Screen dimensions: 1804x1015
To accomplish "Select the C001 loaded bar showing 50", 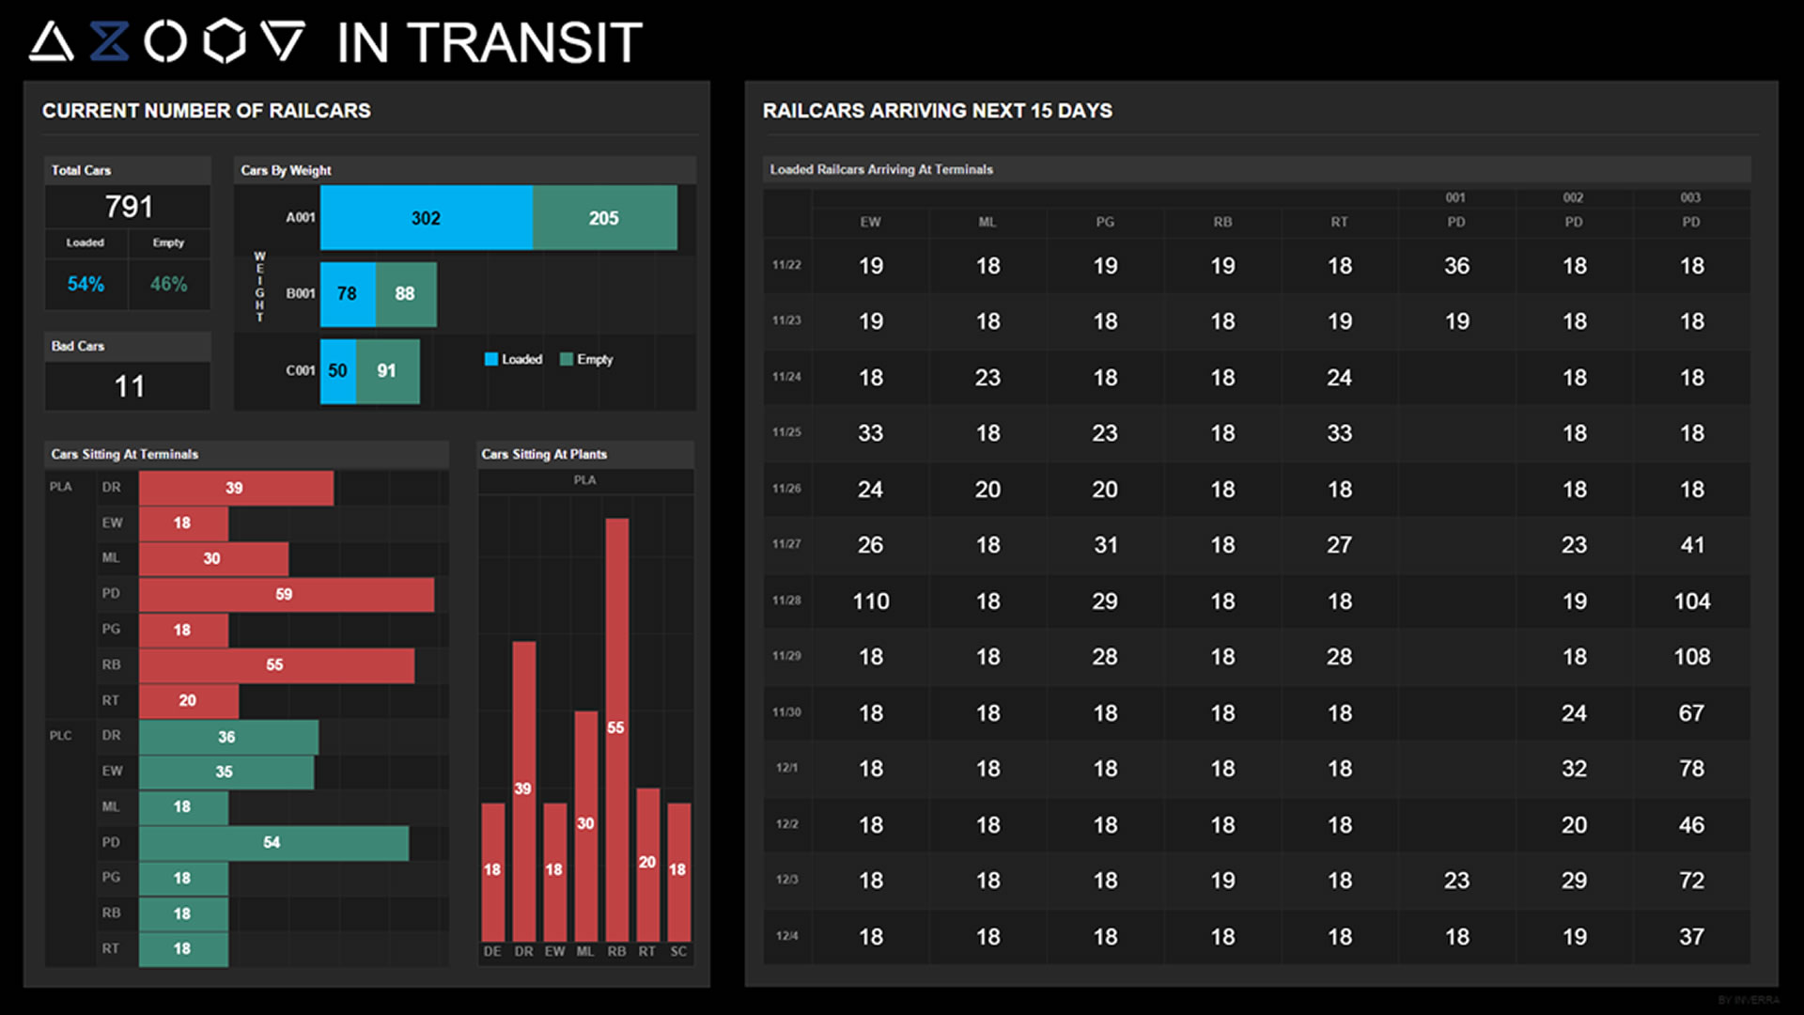I will pos(338,371).
